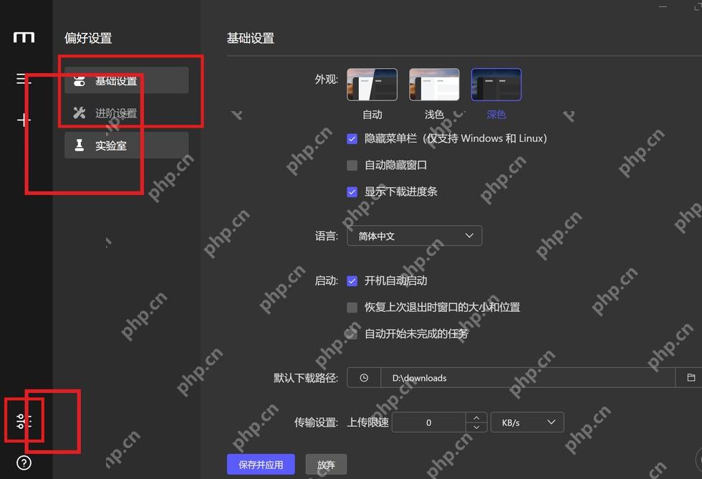
Task: Click the plus icon to add task
Action: 23,120
